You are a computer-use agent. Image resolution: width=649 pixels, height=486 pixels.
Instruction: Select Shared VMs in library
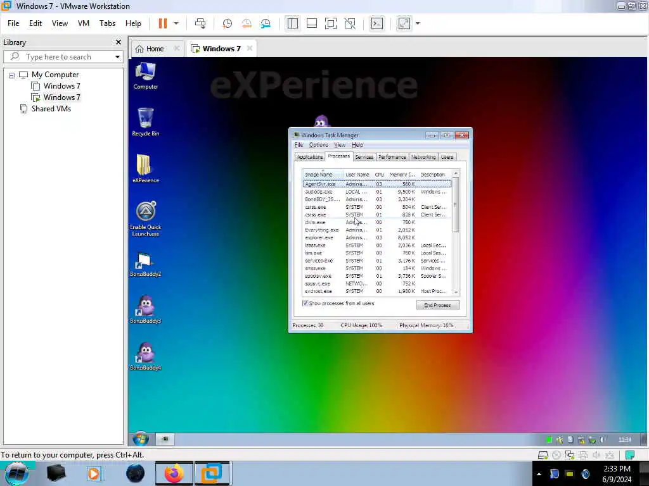(x=46, y=109)
